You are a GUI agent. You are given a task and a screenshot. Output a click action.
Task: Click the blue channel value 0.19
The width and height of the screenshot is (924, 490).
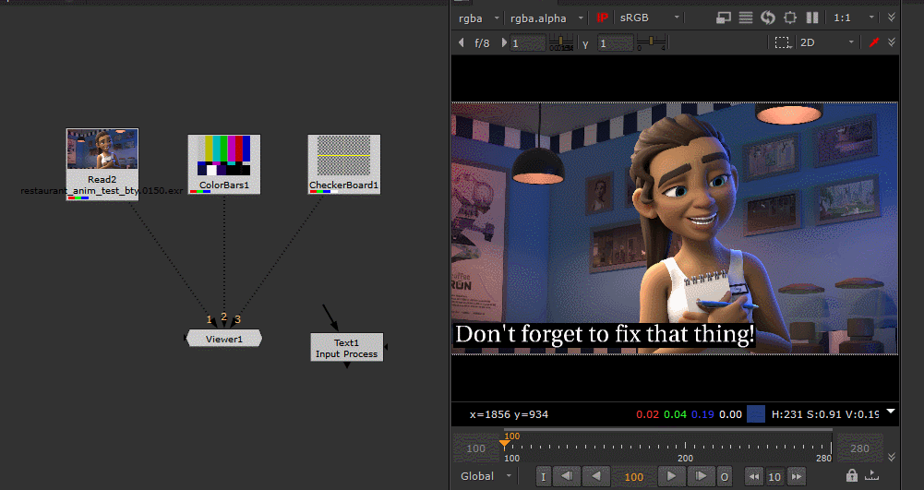[x=702, y=414]
